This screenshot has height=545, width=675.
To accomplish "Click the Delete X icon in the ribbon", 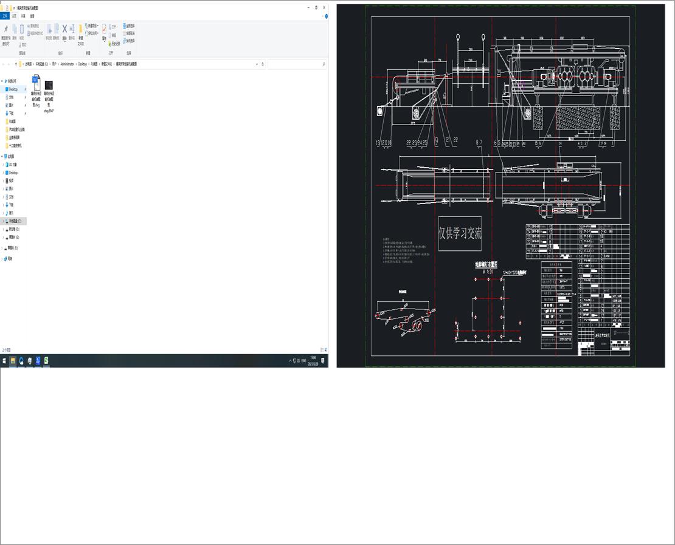I will point(64,29).
